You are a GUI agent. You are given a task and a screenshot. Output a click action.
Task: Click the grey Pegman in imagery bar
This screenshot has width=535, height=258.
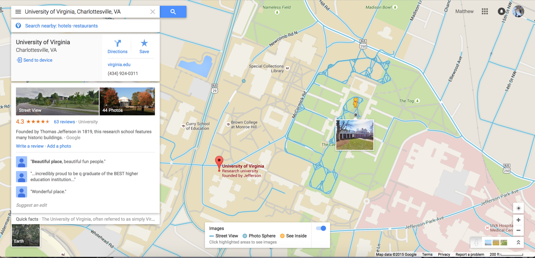tap(476, 242)
